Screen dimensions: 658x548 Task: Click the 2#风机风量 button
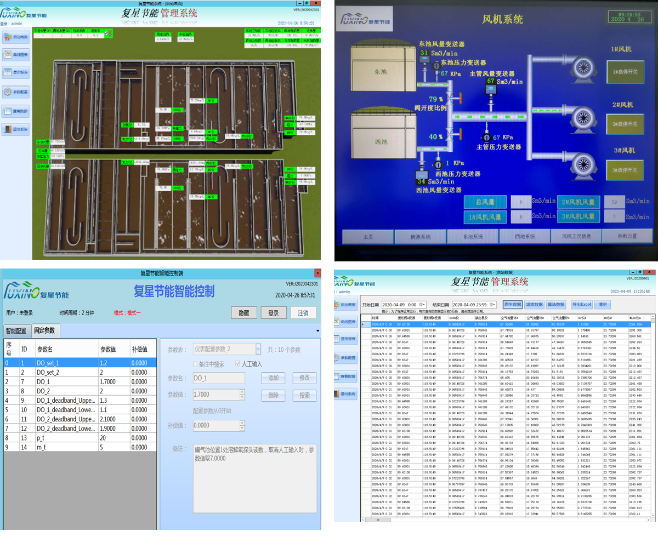[x=578, y=202]
